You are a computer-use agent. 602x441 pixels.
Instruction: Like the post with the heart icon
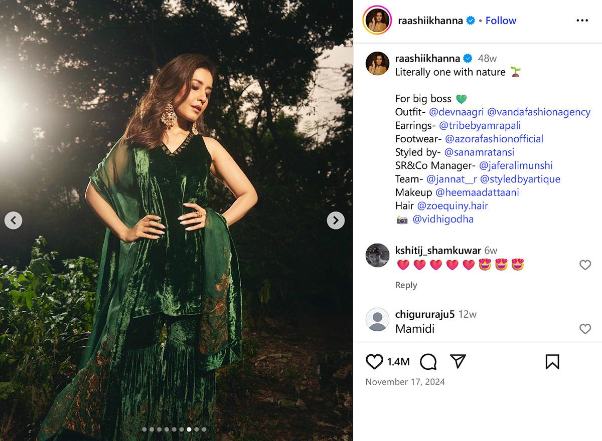[x=374, y=361]
